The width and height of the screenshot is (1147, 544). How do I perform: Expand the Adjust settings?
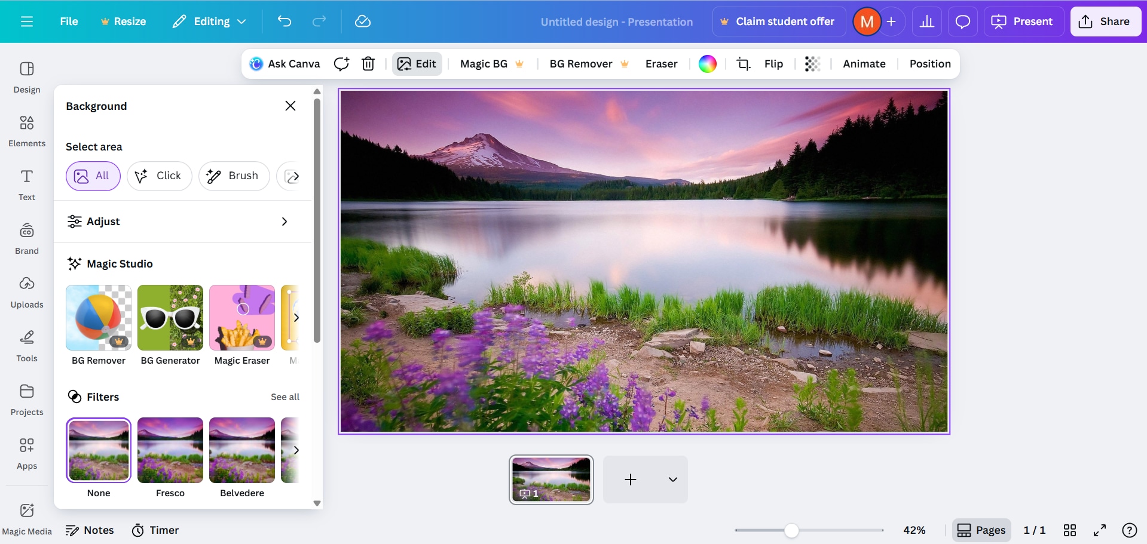coord(183,222)
